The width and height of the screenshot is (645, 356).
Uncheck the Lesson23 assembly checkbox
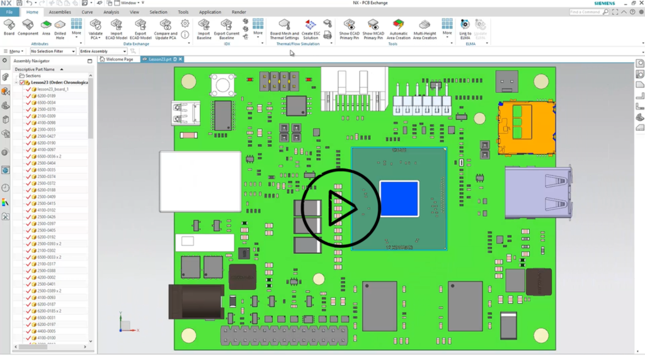point(23,82)
